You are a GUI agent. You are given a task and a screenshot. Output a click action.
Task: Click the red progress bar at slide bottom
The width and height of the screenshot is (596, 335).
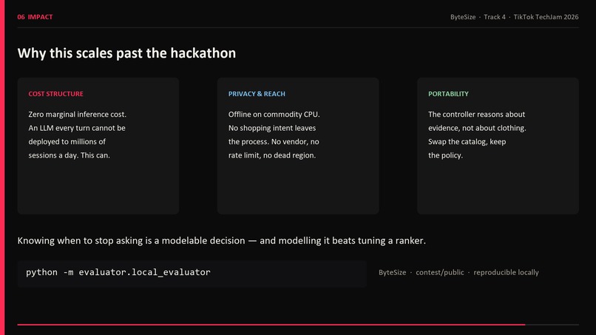pyautogui.click(x=271, y=325)
